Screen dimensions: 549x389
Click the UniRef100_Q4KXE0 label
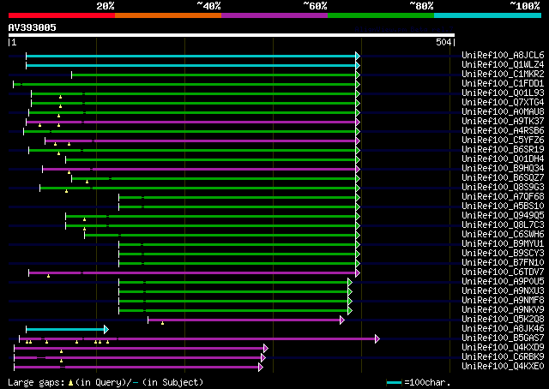(x=503, y=367)
